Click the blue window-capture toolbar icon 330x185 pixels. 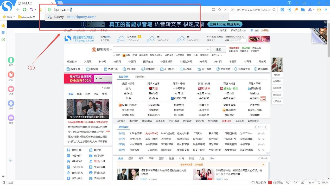point(303,10)
